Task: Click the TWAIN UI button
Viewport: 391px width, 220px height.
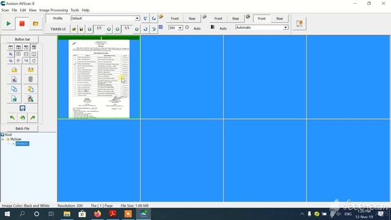Action: tap(58, 29)
